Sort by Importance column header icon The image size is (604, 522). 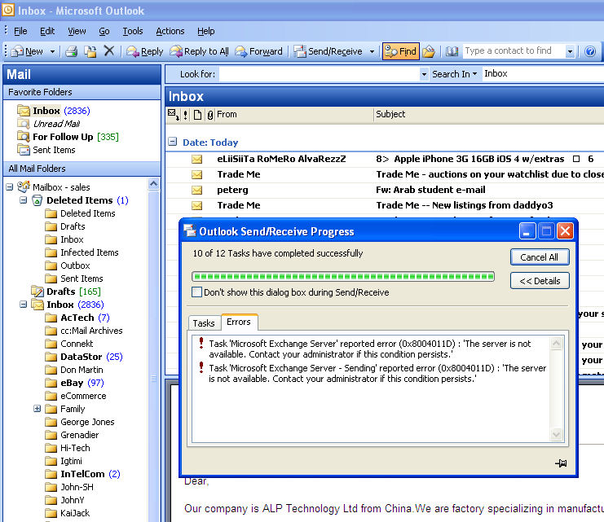pyautogui.click(x=186, y=114)
